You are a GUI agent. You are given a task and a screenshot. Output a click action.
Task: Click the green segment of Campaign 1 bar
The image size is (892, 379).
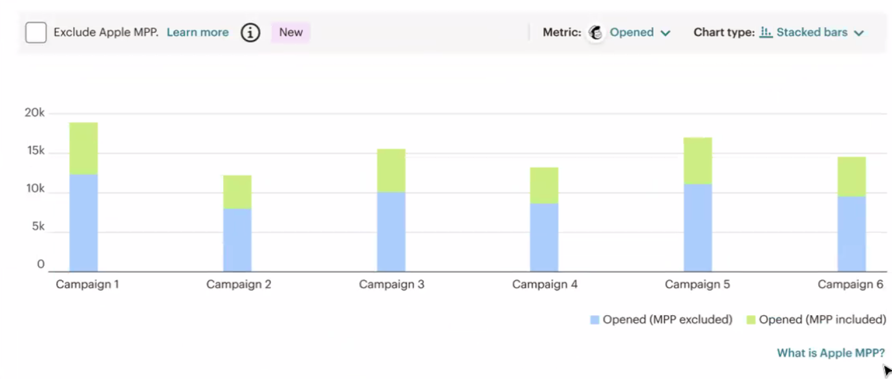83,149
